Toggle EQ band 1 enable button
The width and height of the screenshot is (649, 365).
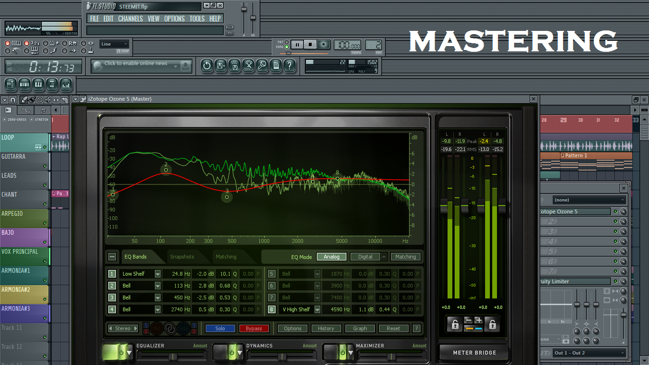coord(112,274)
